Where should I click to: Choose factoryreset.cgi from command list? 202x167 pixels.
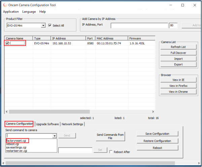[16, 141]
